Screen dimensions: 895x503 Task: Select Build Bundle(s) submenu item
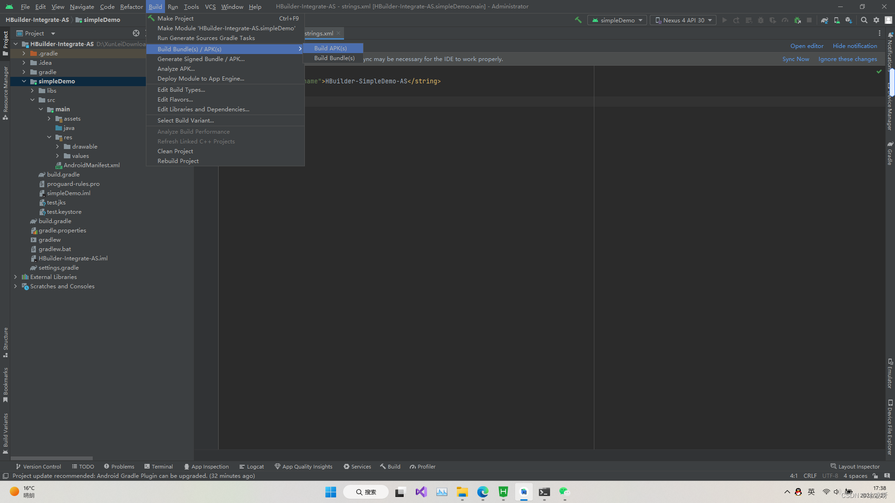point(333,58)
